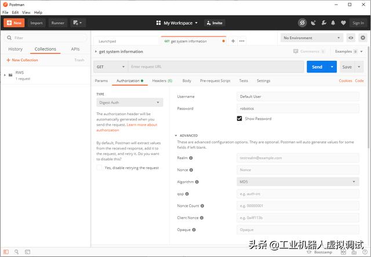Open the Launchpad tab

(x=126, y=41)
